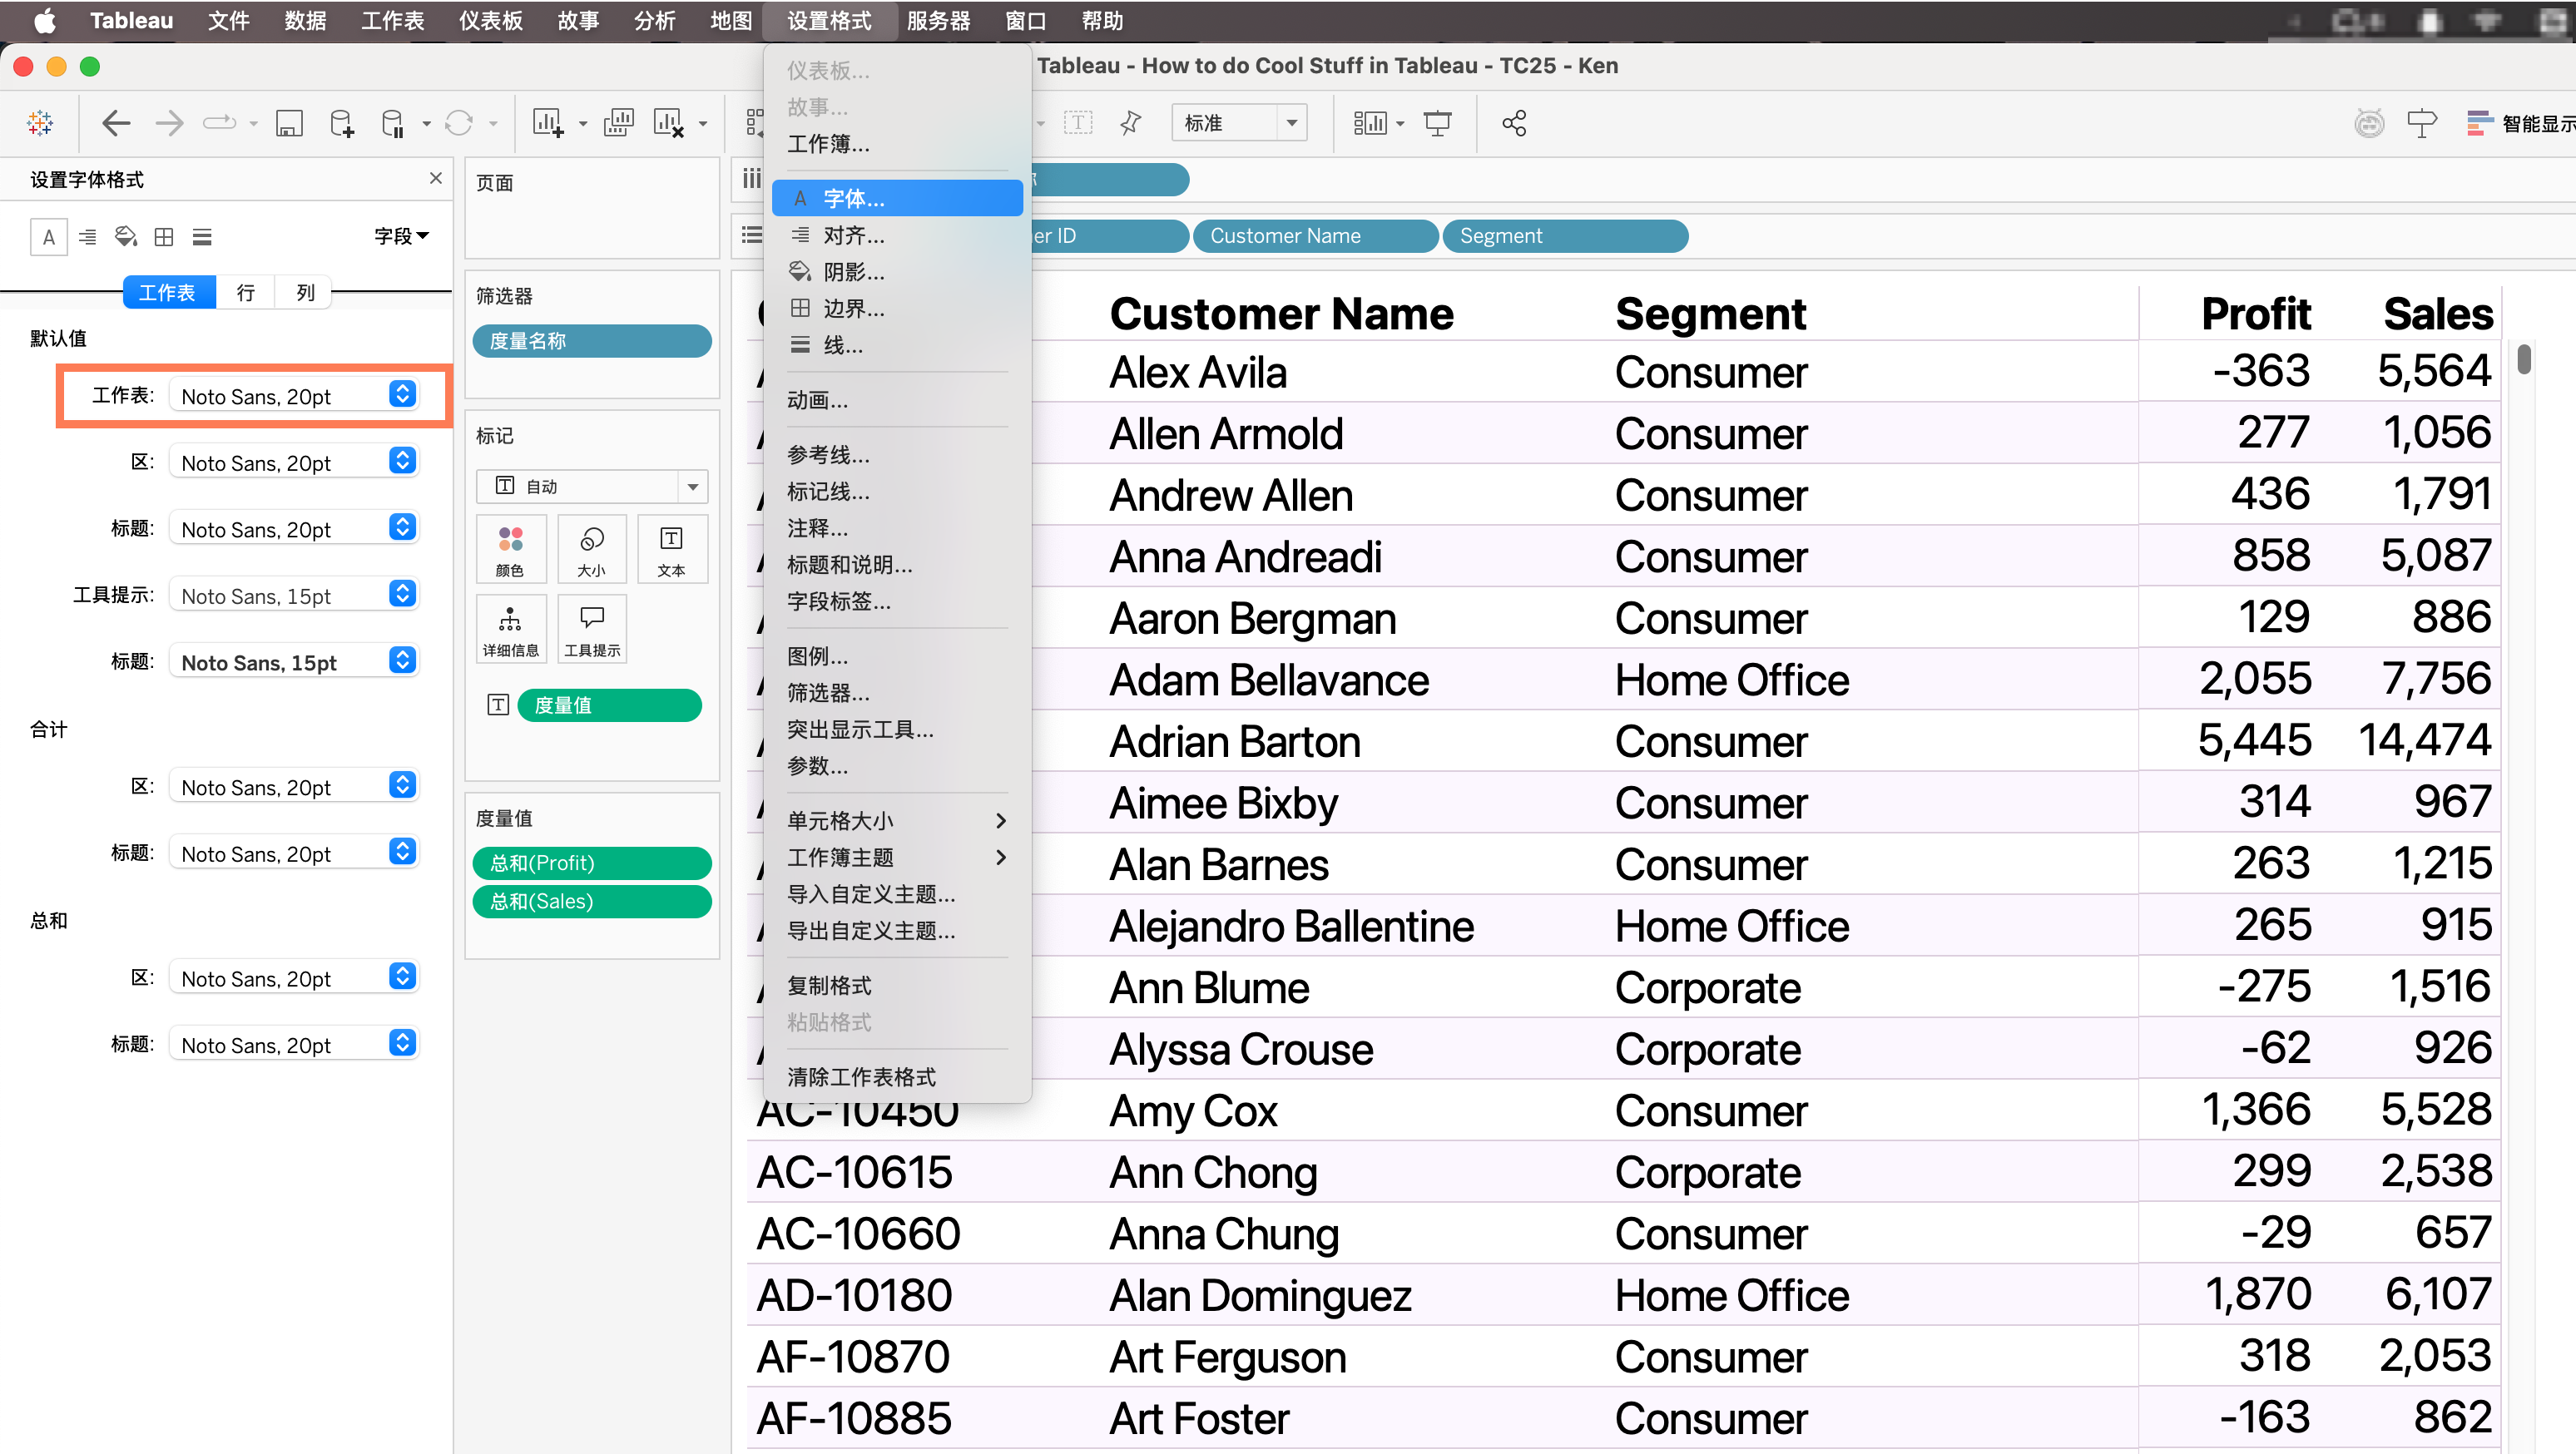The width and height of the screenshot is (2576, 1454).
Task: Switch to the 行 (Rows) format tab
Action: pyautogui.click(x=245, y=292)
